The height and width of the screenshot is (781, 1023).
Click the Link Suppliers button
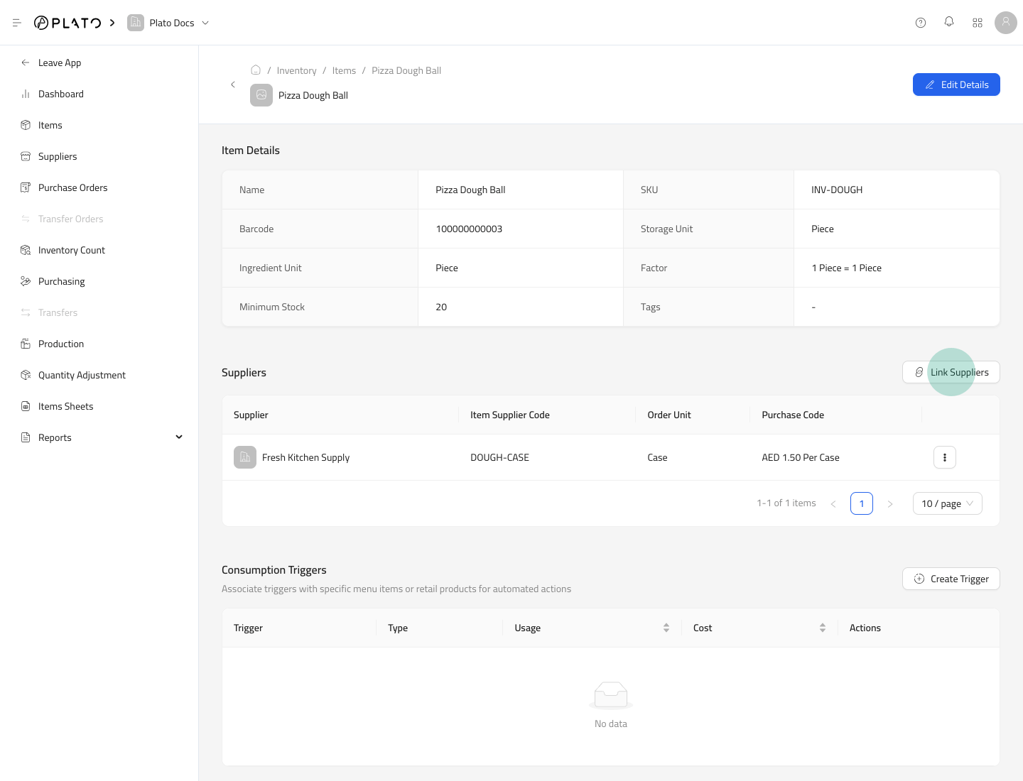click(x=951, y=372)
